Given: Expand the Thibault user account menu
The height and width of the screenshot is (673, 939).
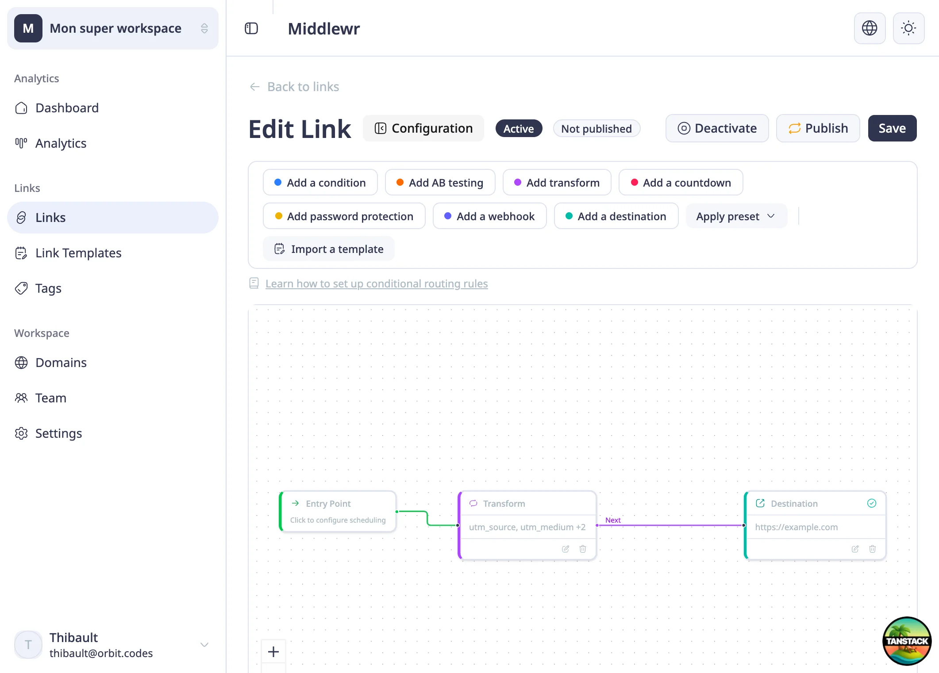Looking at the screenshot, I should coord(113,645).
